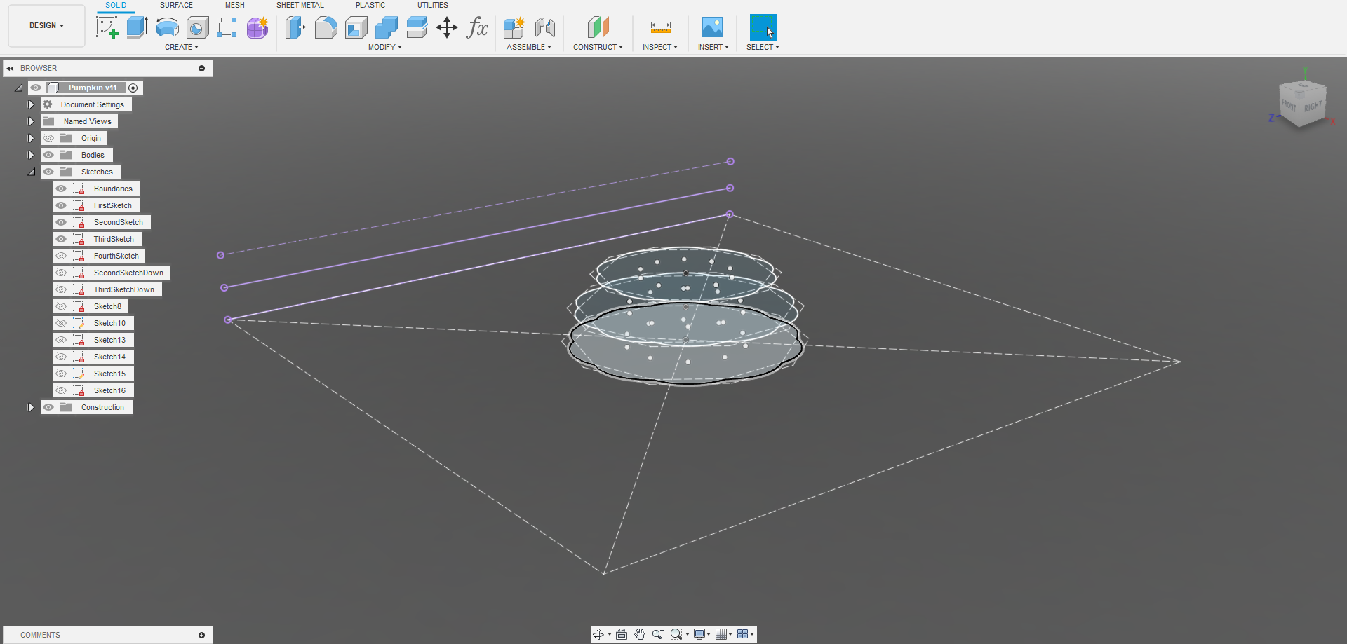Open Change Parameters (fx) tool
This screenshot has width=1347, height=644.
477,27
